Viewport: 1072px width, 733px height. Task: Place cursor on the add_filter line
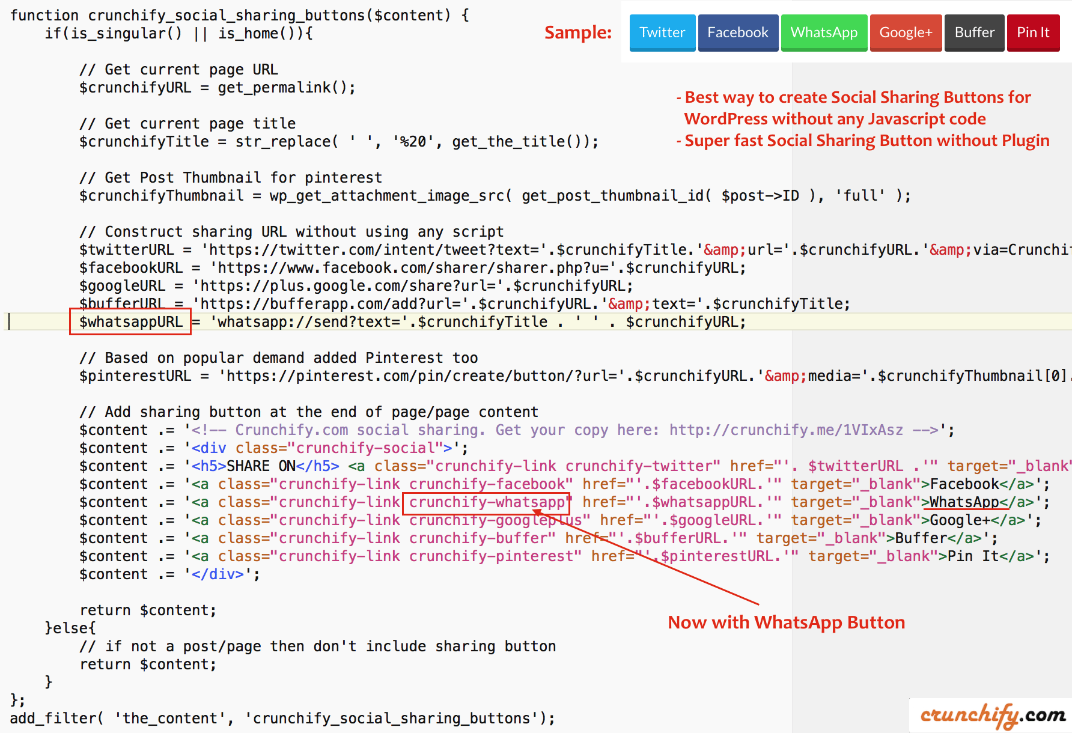pos(282,719)
